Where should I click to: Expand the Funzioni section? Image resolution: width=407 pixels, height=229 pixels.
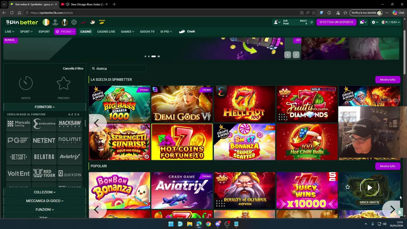click(45, 210)
